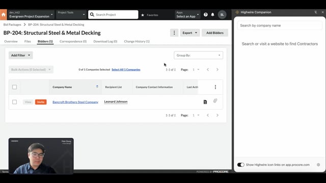Click the Recipient List column header

point(114,87)
